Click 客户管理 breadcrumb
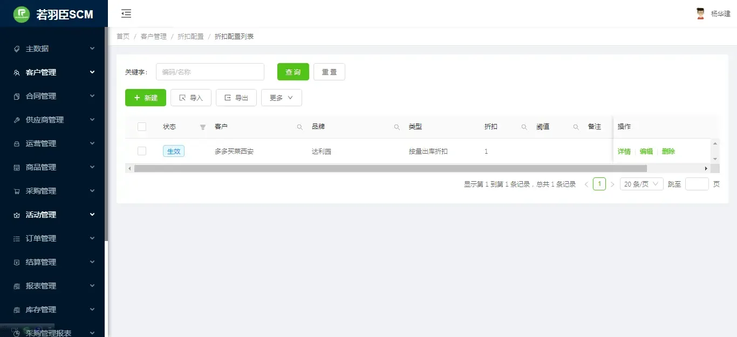737x337 pixels. (154, 37)
